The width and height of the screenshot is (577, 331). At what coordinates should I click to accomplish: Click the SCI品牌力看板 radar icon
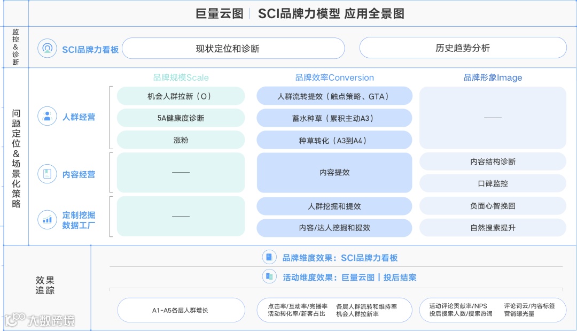[47, 48]
